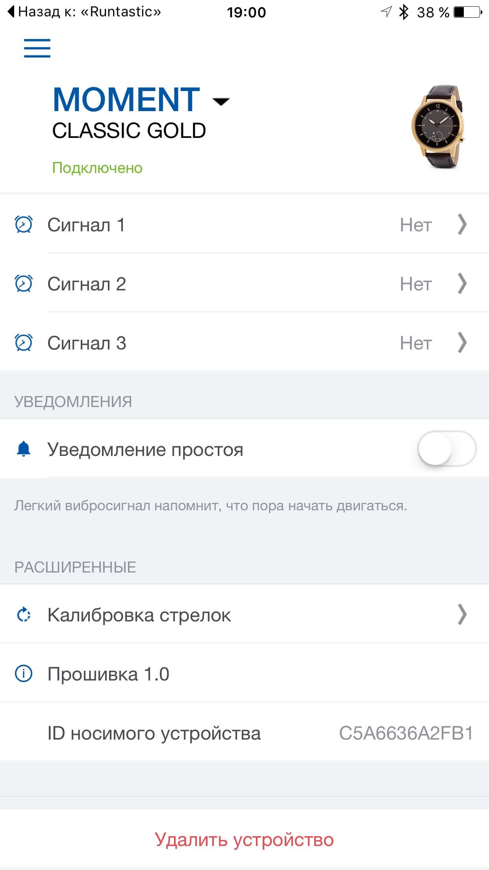Tap the red Удалить устройство button

(244, 839)
